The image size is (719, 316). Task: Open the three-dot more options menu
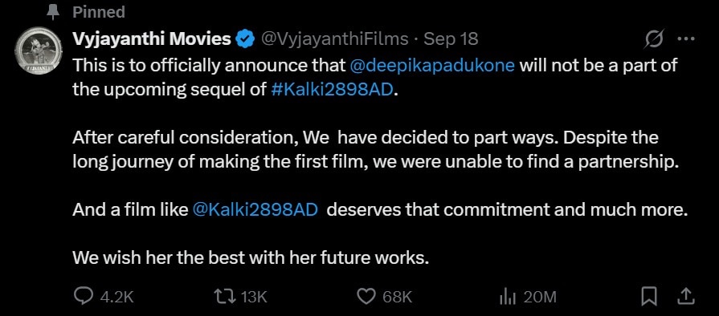click(686, 39)
